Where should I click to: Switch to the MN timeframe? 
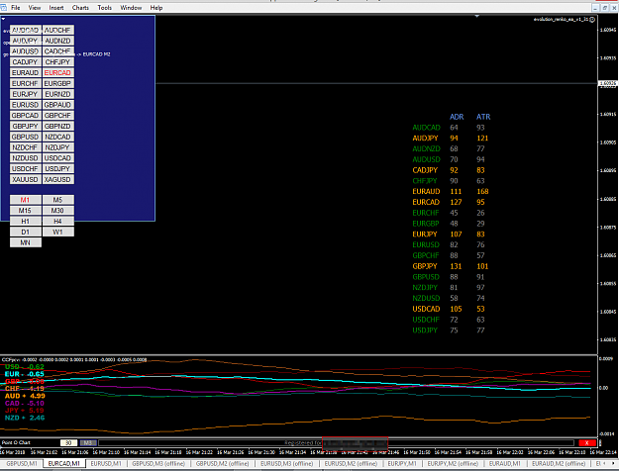click(x=26, y=242)
